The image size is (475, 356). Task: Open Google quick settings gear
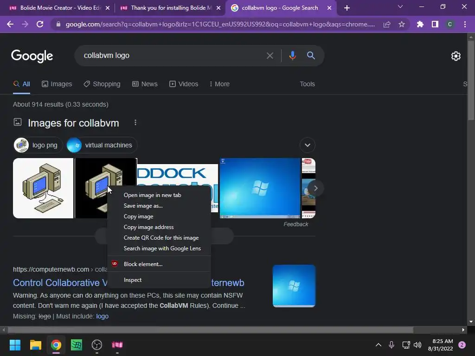click(456, 56)
